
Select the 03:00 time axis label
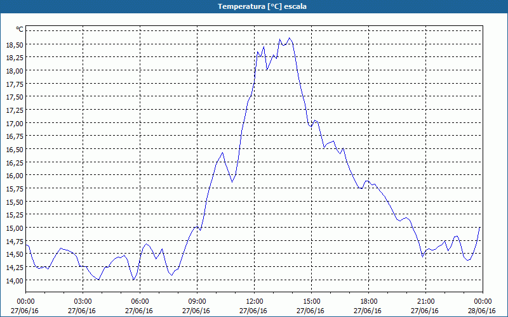(83, 302)
